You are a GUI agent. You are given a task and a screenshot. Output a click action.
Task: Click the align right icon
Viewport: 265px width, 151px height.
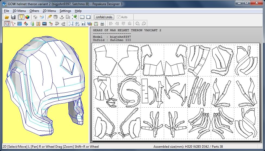tap(117, 24)
